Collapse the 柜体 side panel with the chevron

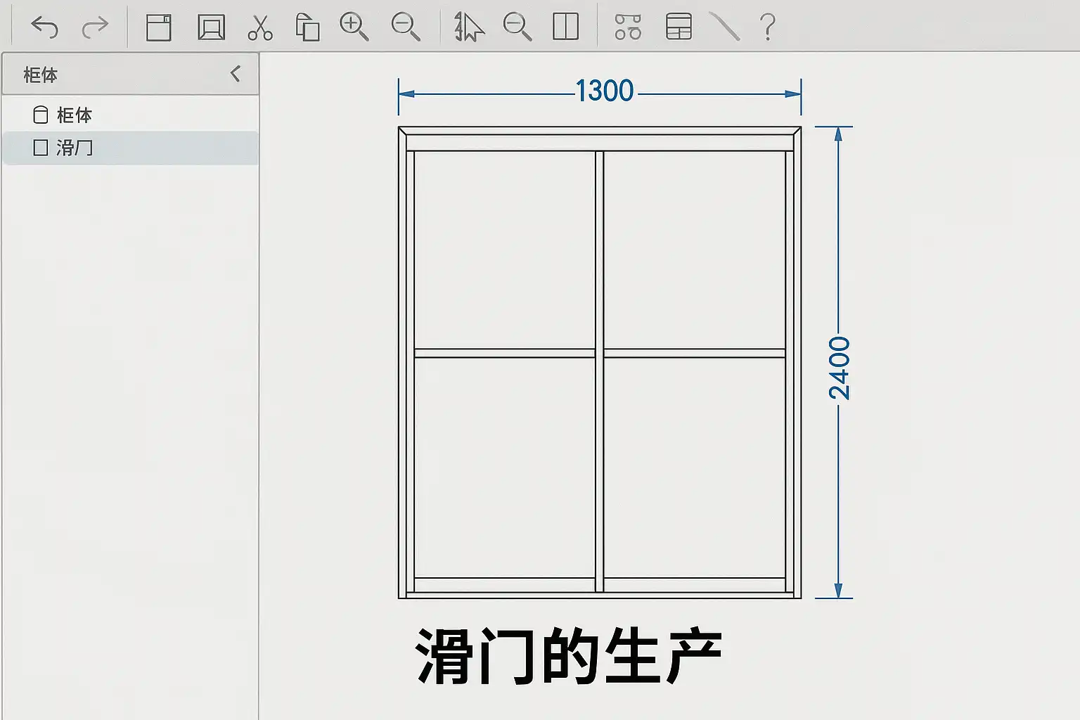coord(236,73)
